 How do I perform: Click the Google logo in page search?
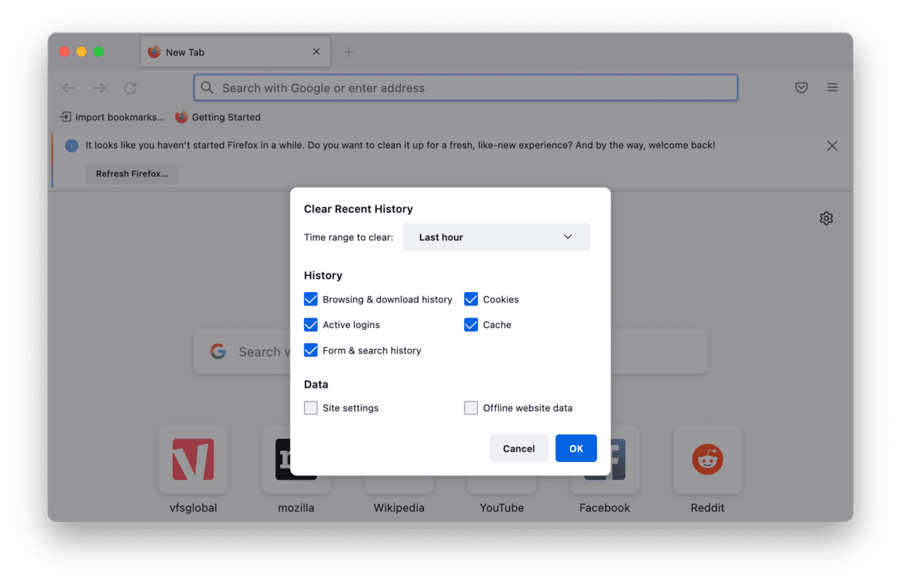point(218,351)
